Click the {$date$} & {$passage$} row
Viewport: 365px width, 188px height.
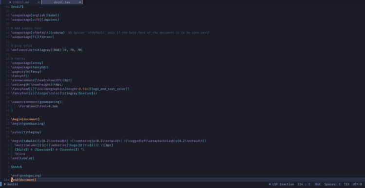50,150
